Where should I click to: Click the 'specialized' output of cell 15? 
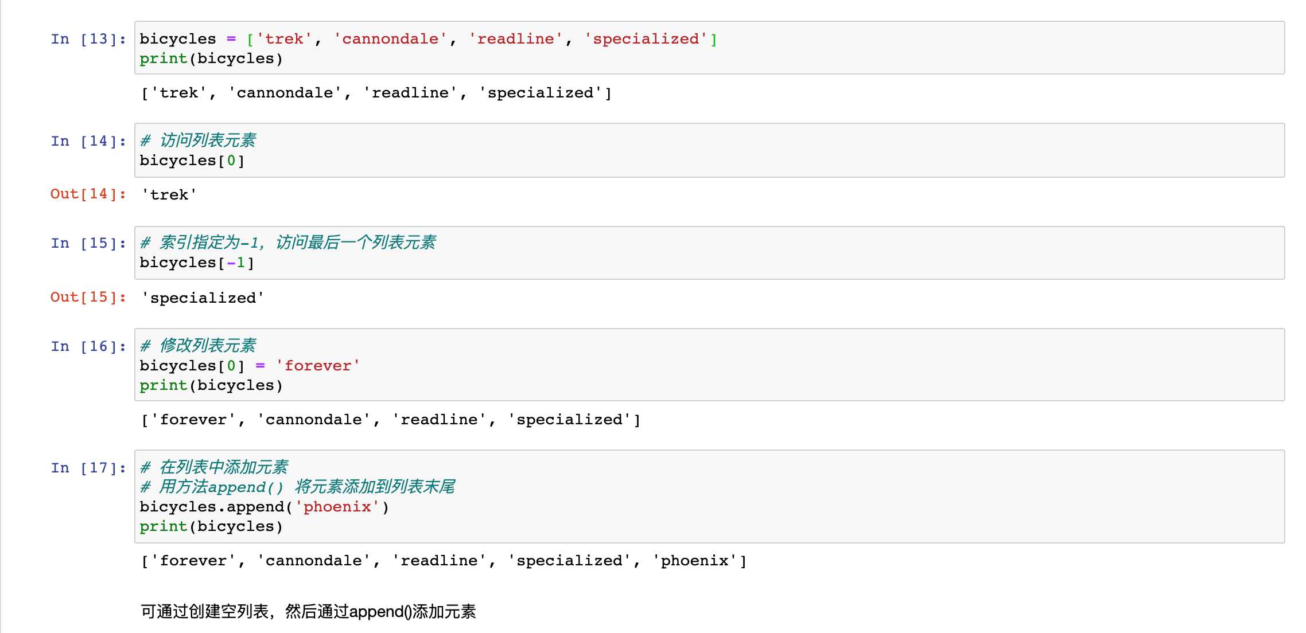point(203,298)
